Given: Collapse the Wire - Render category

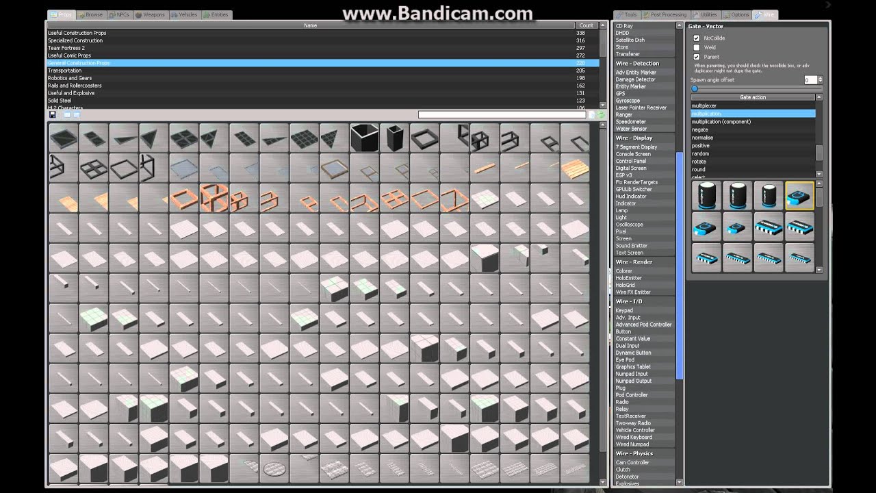Looking at the screenshot, I should point(644,262).
